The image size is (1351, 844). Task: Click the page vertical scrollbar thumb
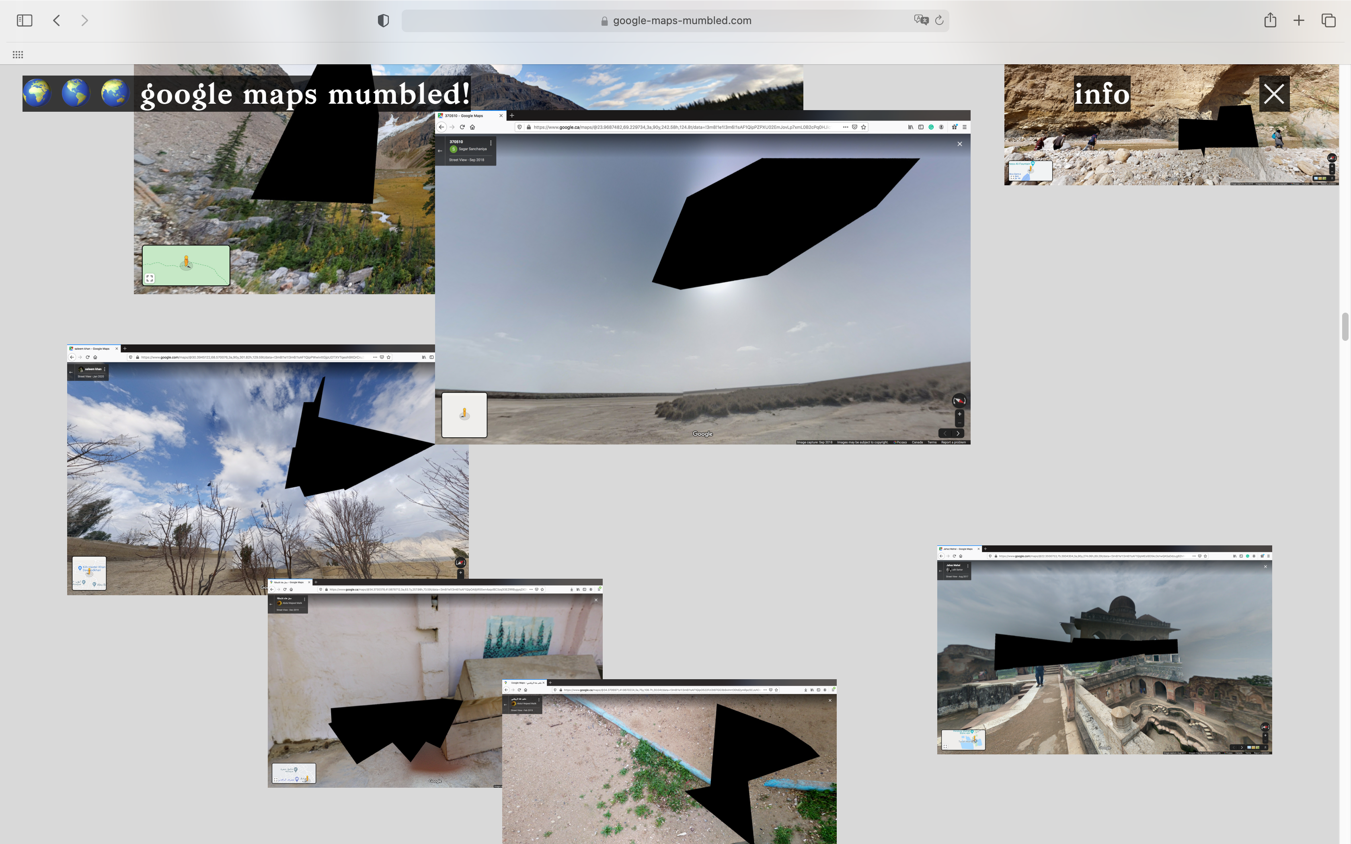1345,326
